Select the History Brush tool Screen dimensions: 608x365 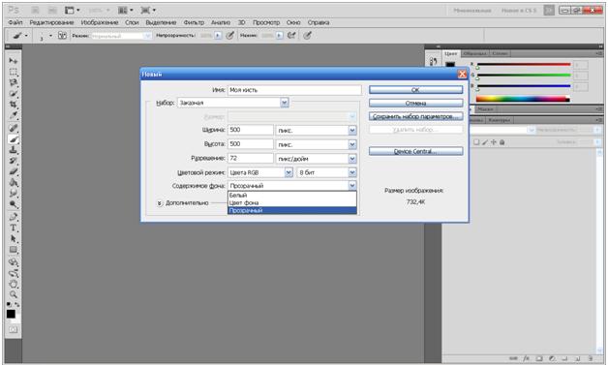[14, 161]
